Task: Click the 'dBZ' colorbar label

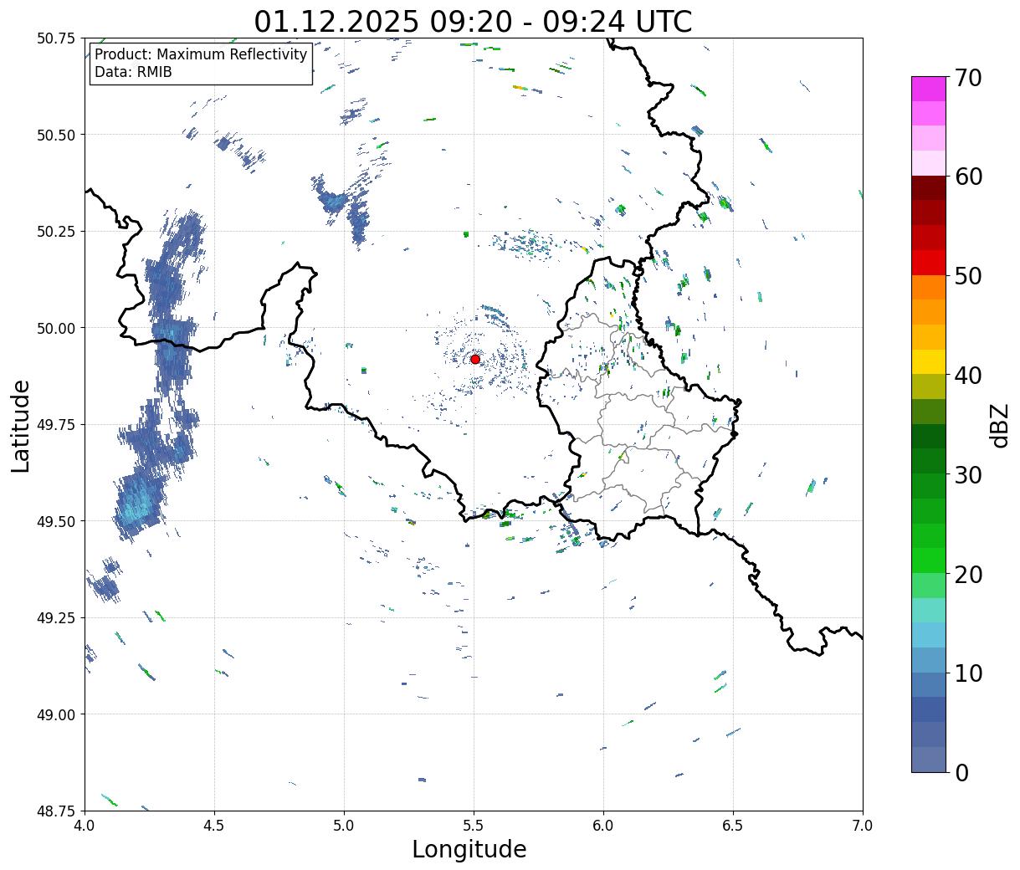Action: pyautogui.click(x=999, y=424)
